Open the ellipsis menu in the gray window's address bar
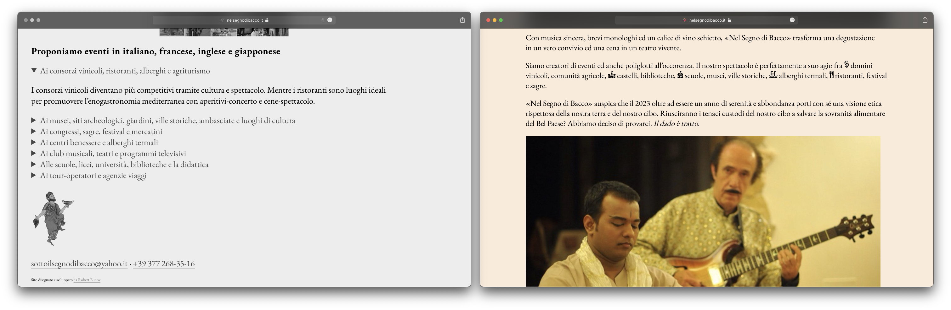The height and width of the screenshot is (310, 951). tap(330, 20)
